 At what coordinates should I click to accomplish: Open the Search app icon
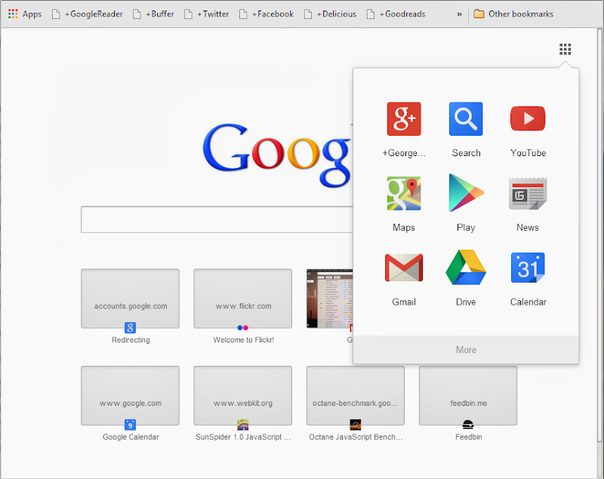tap(466, 119)
